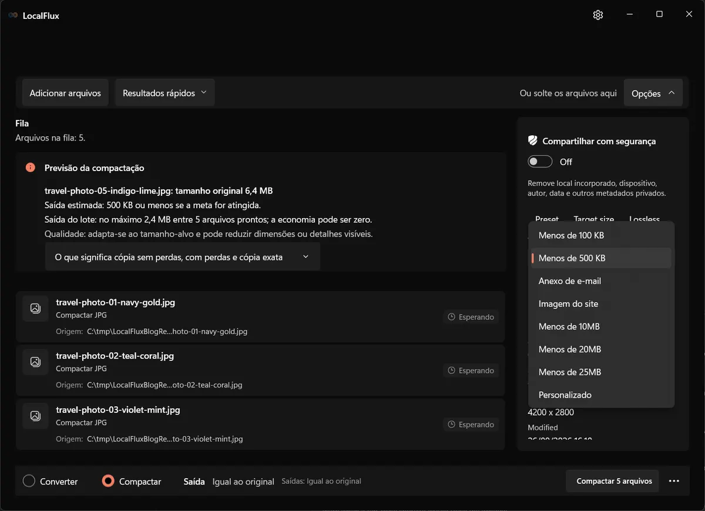Click image icon of travel-photo-02-teal-coral.jpg
The height and width of the screenshot is (511, 705).
[35, 362]
